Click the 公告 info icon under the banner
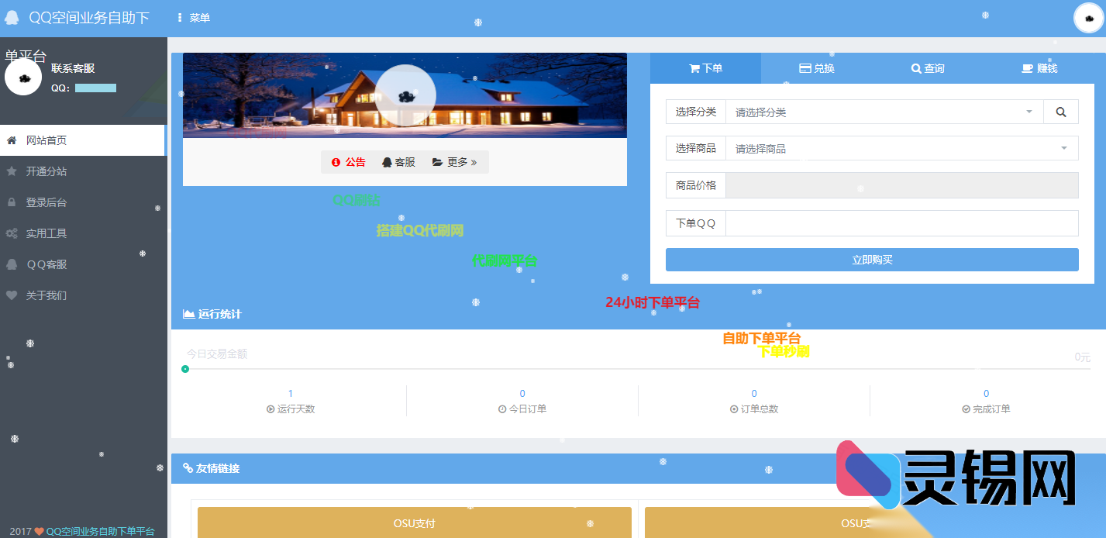The width and height of the screenshot is (1106, 538). [x=335, y=162]
